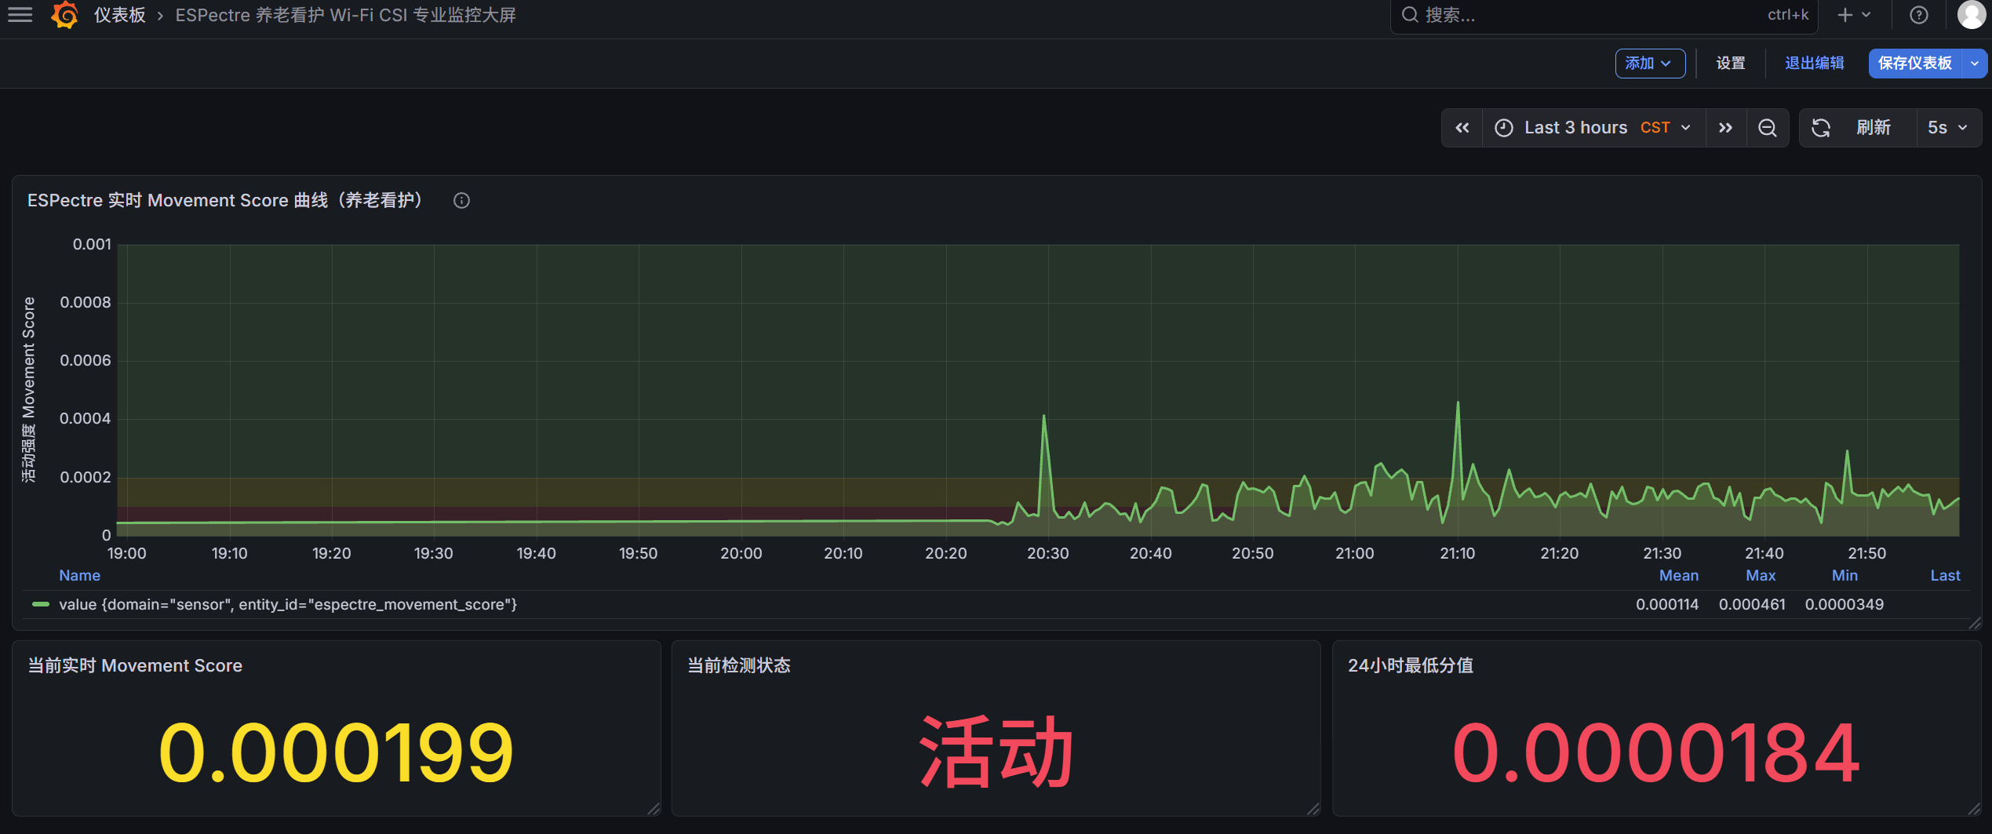Click the 0.000199 stat value
The width and height of the screenshot is (1992, 834).
(x=336, y=753)
